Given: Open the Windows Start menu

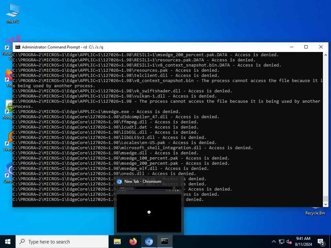Looking at the screenshot, I should click(8, 242).
